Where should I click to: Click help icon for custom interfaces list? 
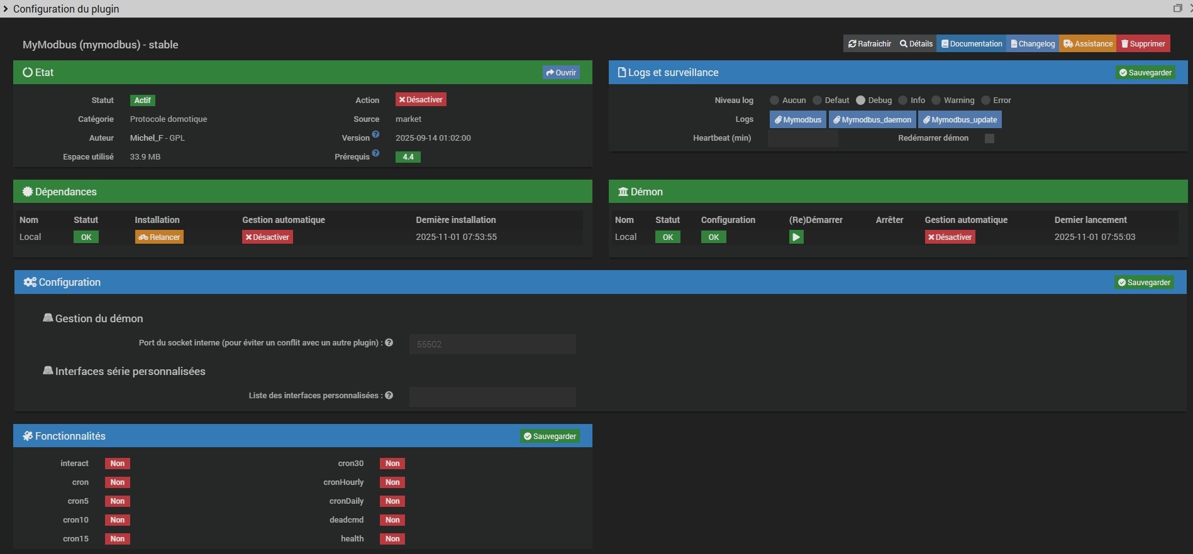[x=389, y=395]
